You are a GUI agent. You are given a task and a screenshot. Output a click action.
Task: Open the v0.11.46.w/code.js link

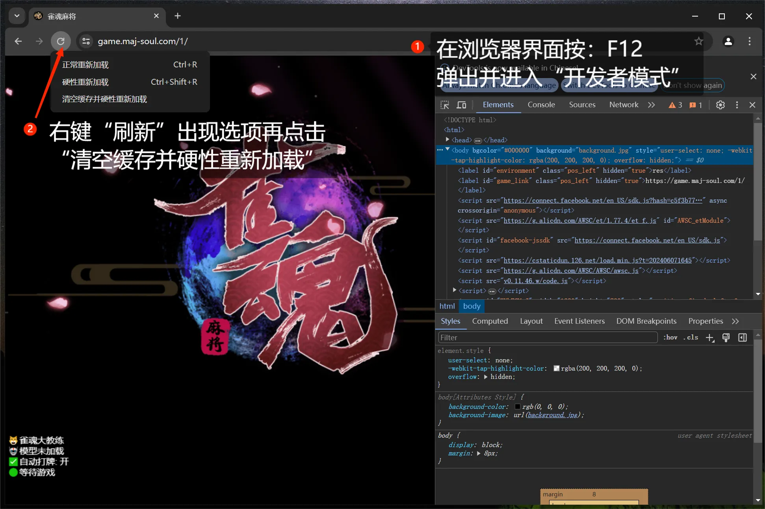(536, 281)
